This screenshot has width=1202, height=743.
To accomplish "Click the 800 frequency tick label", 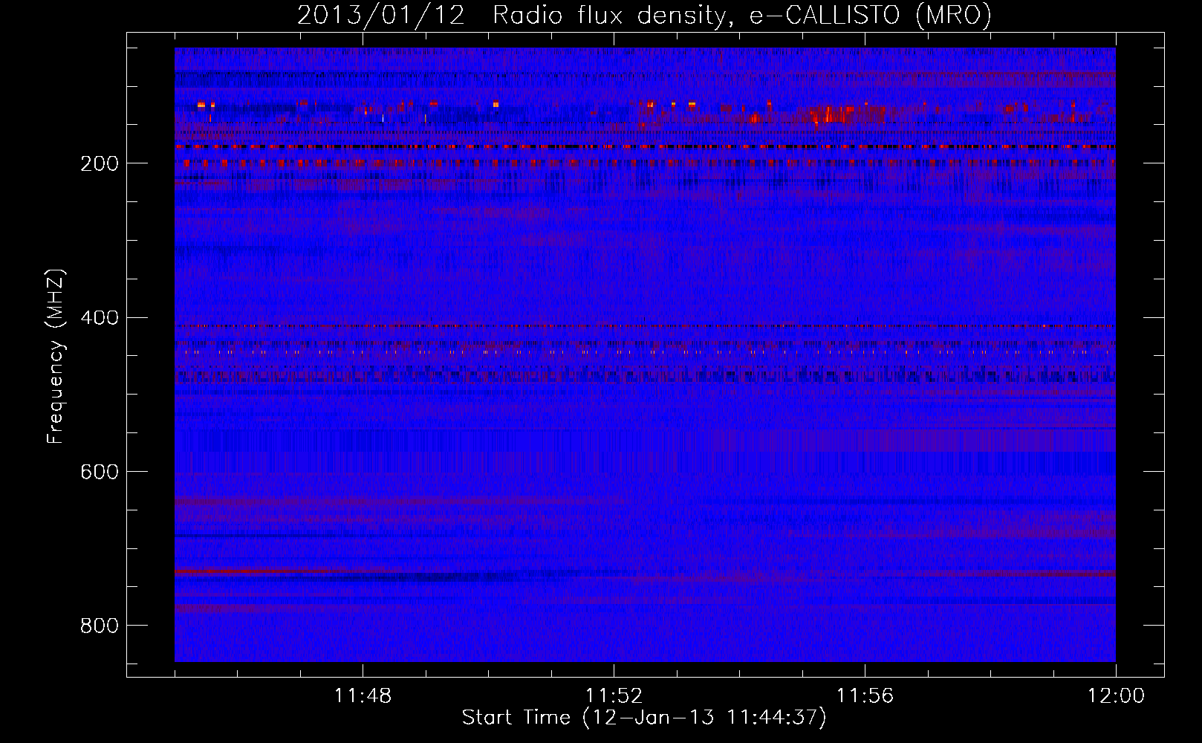I will (x=100, y=626).
